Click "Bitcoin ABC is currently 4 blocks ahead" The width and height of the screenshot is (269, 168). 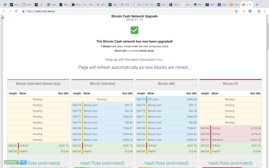pos(134,51)
